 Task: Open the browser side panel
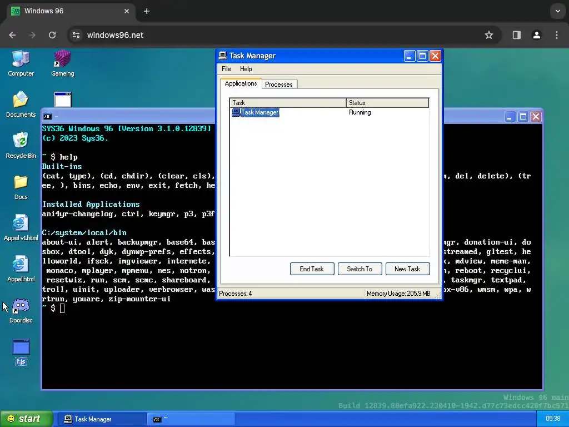(516, 35)
